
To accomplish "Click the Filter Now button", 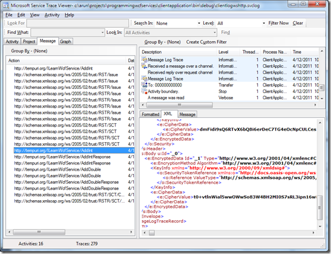I will click(278, 23).
